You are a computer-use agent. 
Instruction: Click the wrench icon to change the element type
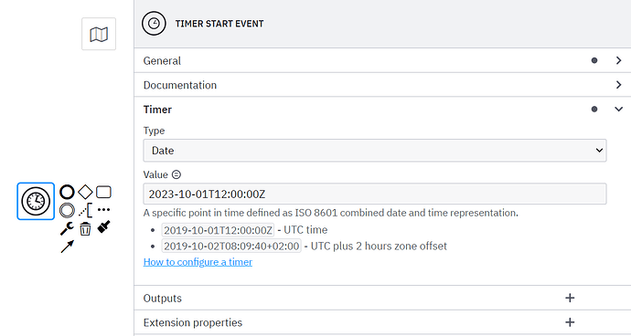[x=67, y=228]
